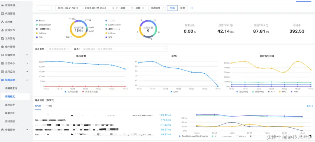Image resolution: width=315 pixels, height=142 pixels.
Task: Go to previous period with 上一周期
Action: pos(119,8)
